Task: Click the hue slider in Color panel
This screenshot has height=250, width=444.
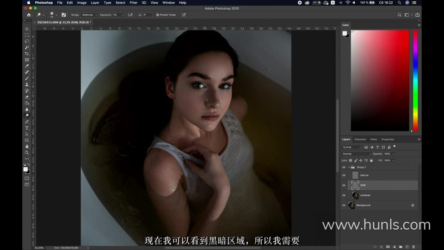Action: click(x=415, y=81)
